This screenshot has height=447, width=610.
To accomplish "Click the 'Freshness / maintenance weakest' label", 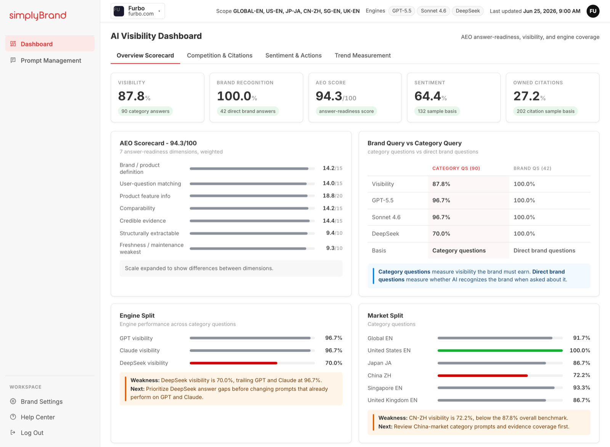I will 151,249.
